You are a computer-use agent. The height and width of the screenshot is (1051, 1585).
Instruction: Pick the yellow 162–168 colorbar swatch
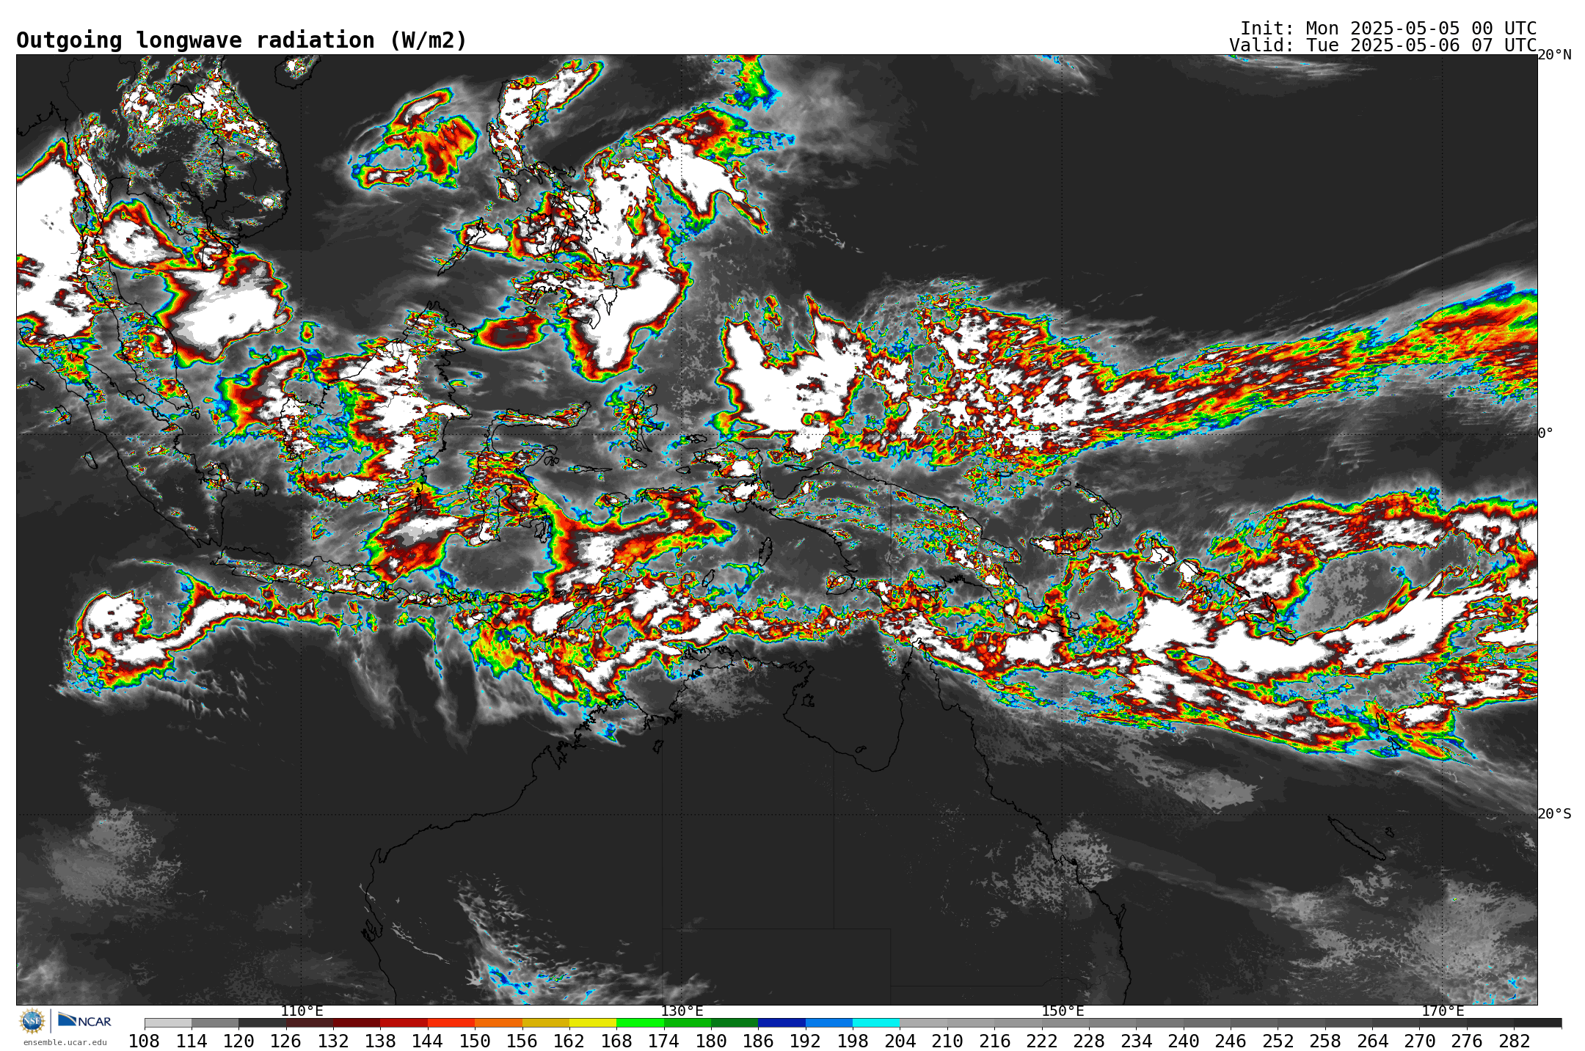[593, 1023]
